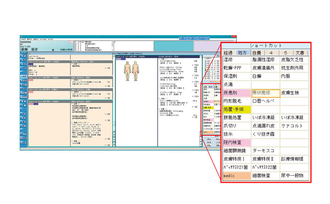Open the 病名 sidebar button
This screenshot has width=330, height=204.
point(24,64)
